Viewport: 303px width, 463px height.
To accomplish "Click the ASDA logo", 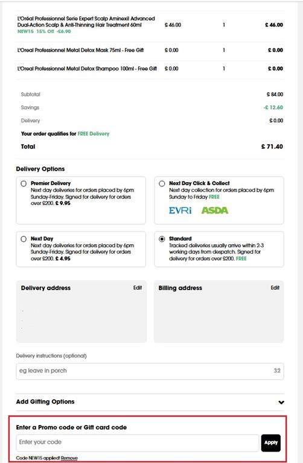I will 215,210.
